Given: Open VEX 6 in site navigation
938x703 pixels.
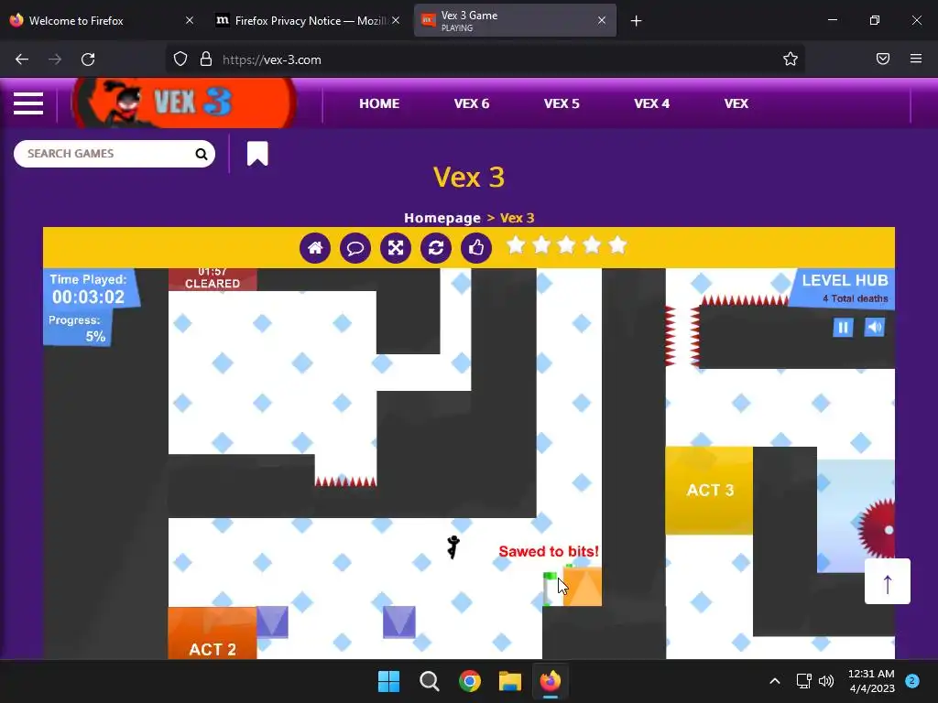Looking at the screenshot, I should point(472,103).
